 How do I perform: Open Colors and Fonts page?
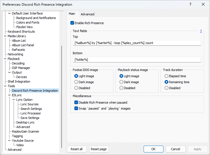(28, 22)
